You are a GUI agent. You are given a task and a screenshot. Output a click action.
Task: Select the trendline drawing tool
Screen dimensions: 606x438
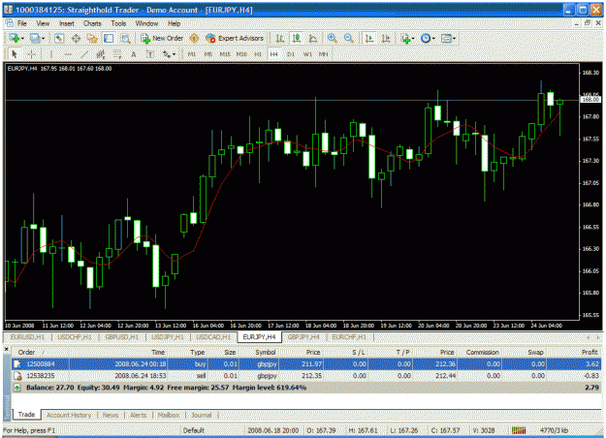84,54
